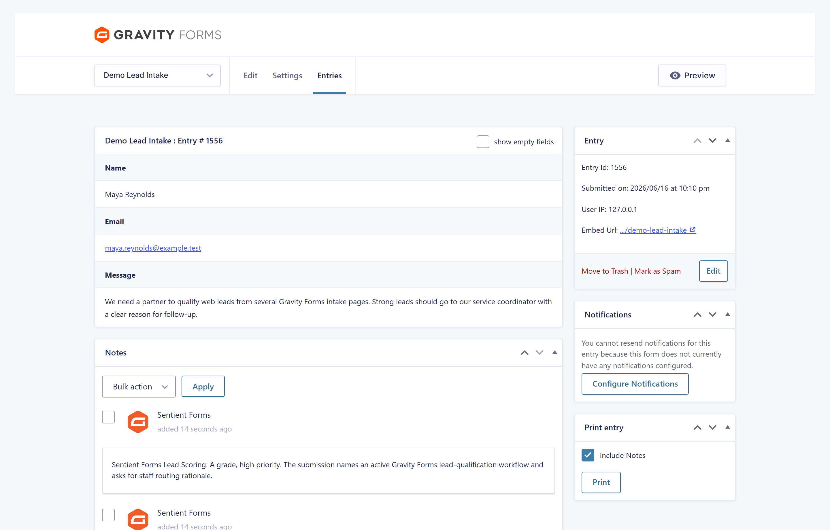Click the Notes panel heading

coord(116,353)
